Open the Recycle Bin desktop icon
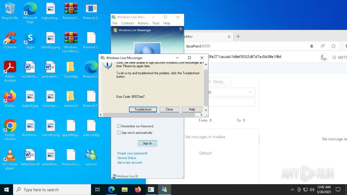This screenshot has height=195, width=347. 10,11
